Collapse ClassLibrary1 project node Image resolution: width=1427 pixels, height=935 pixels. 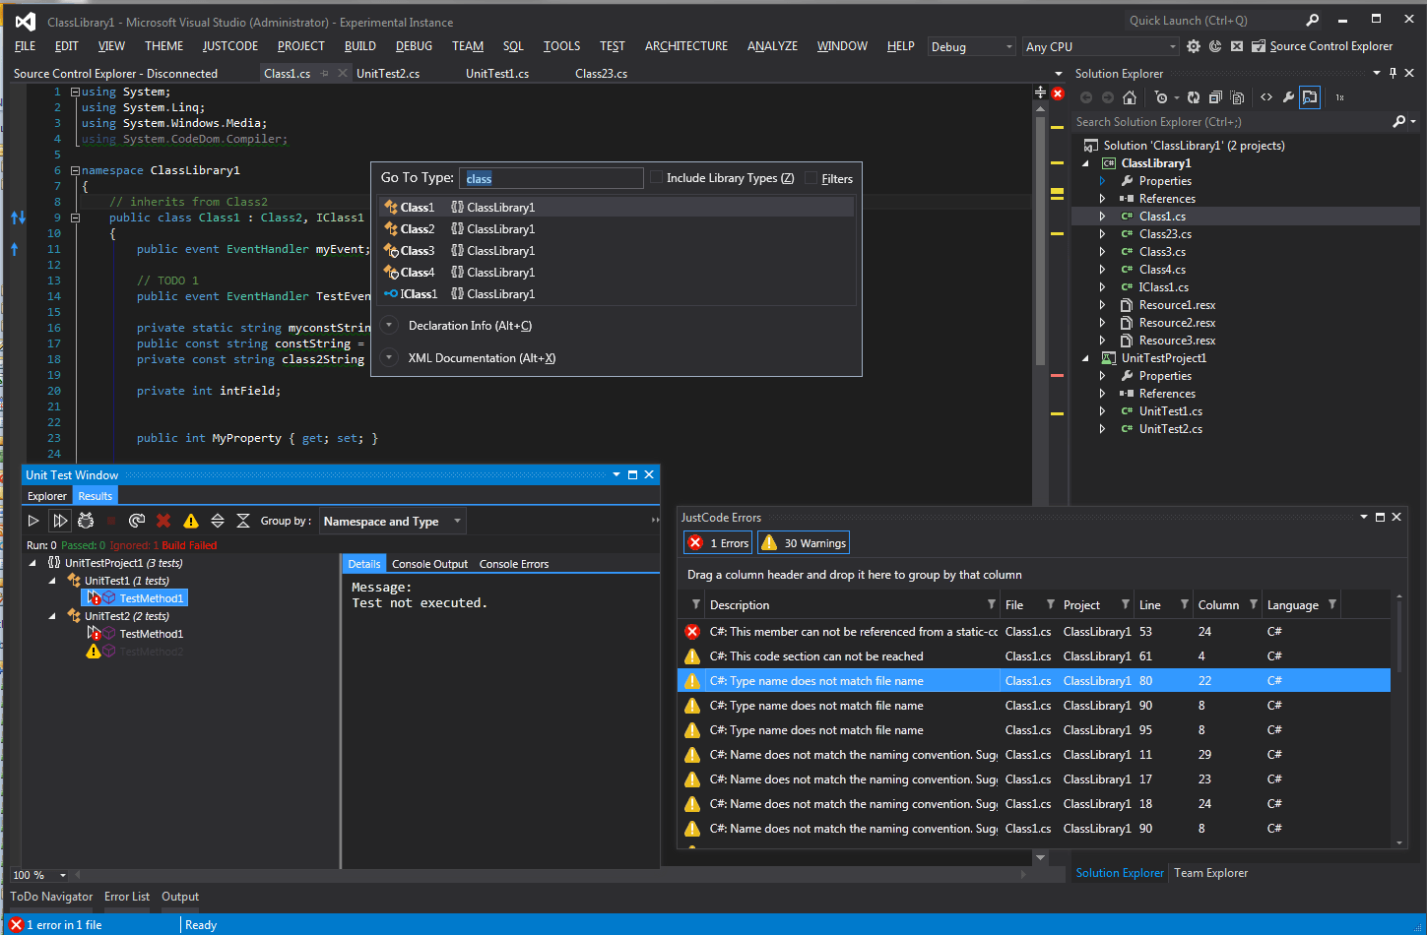coord(1086,163)
